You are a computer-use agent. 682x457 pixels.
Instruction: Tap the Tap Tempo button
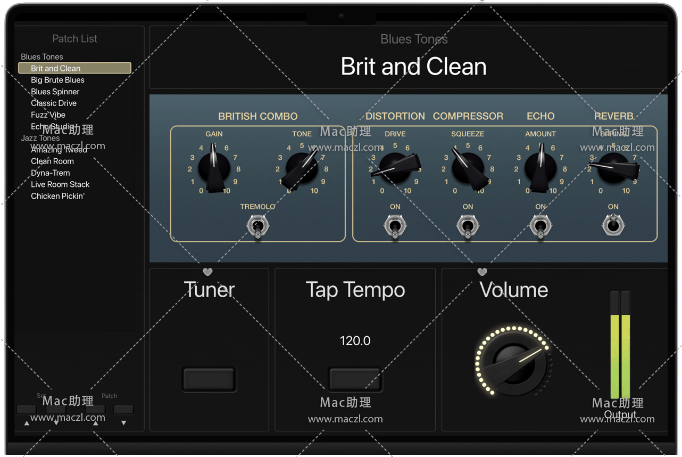[x=355, y=379]
